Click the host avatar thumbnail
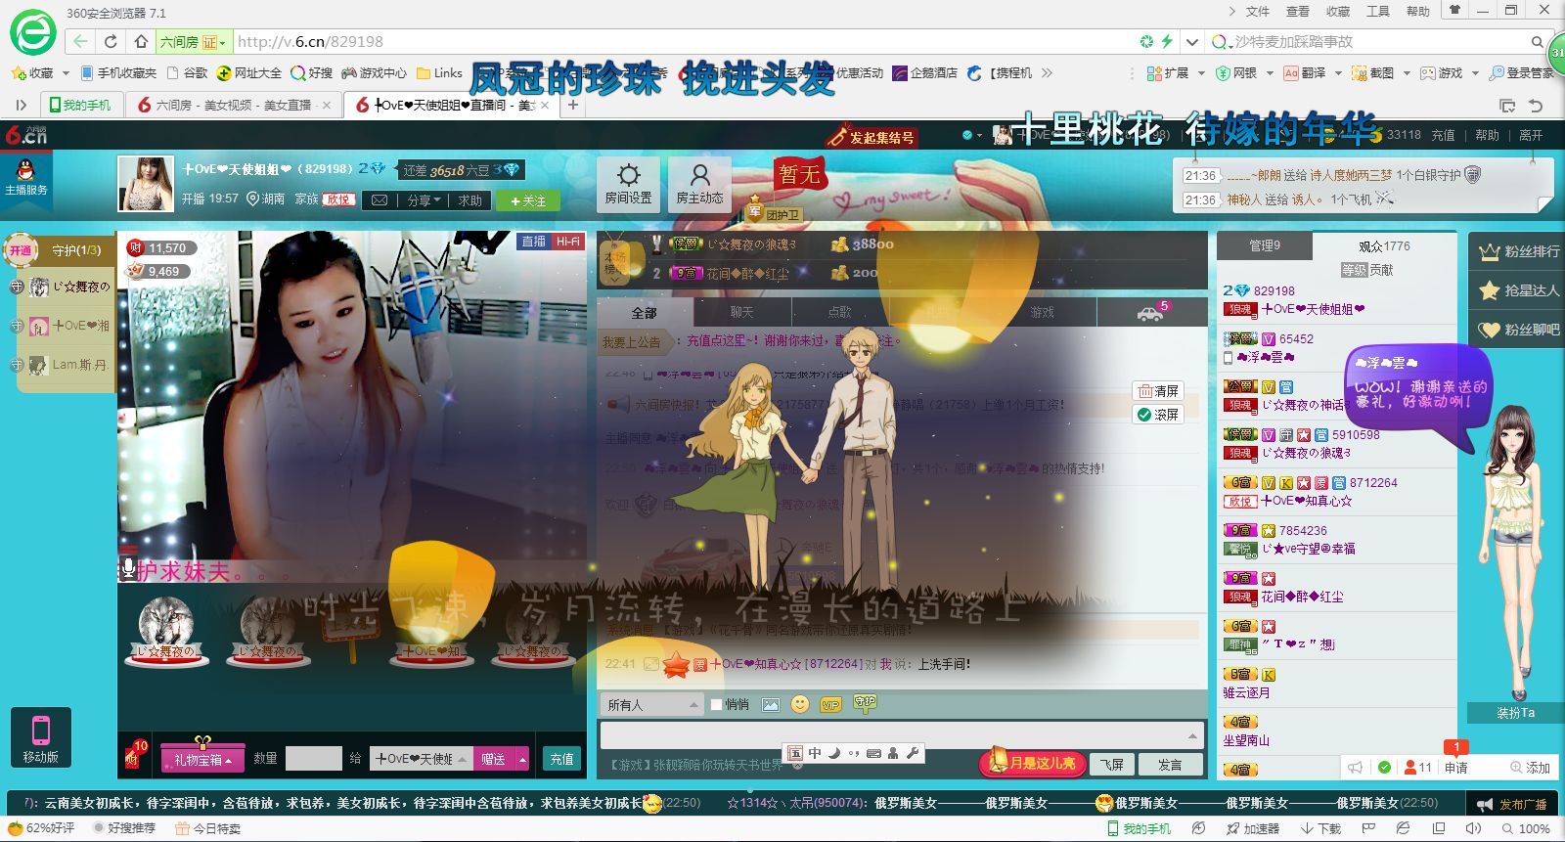 point(146,184)
